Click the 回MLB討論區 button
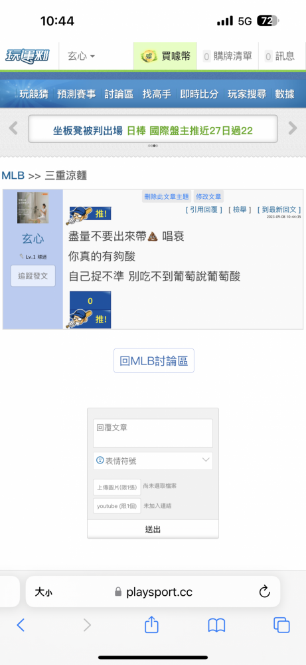This screenshot has width=306, height=665. pyautogui.click(x=153, y=361)
